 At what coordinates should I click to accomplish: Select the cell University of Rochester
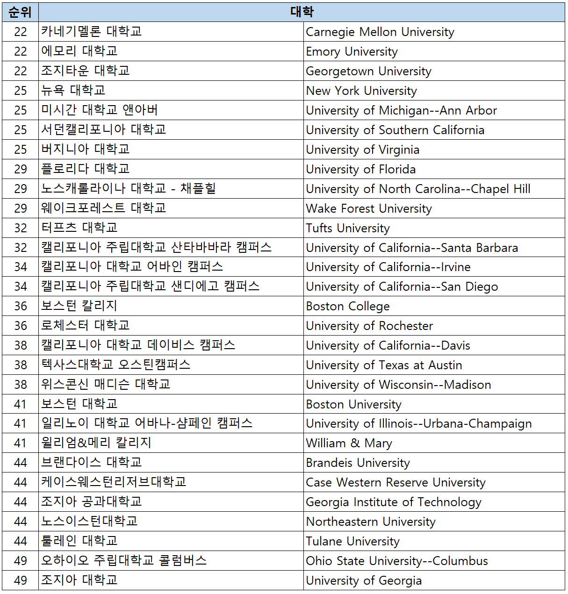(434, 326)
